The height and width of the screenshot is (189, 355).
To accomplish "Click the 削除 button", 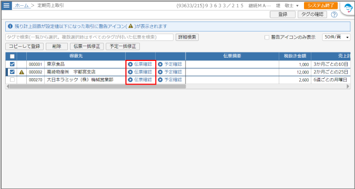I will pyautogui.click(x=57, y=47).
